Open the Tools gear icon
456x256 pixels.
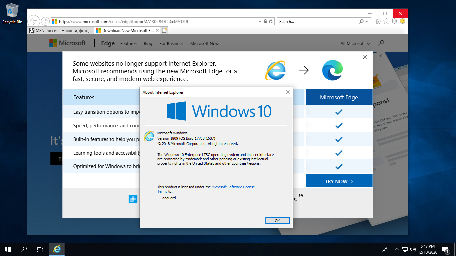(x=395, y=21)
